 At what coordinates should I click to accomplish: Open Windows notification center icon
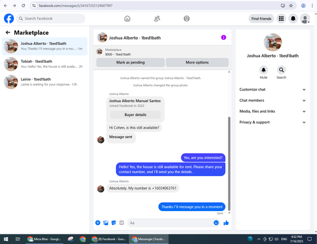pos(309,239)
